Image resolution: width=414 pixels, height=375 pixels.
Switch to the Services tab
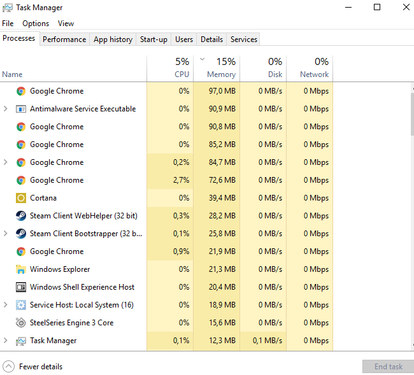pyautogui.click(x=244, y=39)
